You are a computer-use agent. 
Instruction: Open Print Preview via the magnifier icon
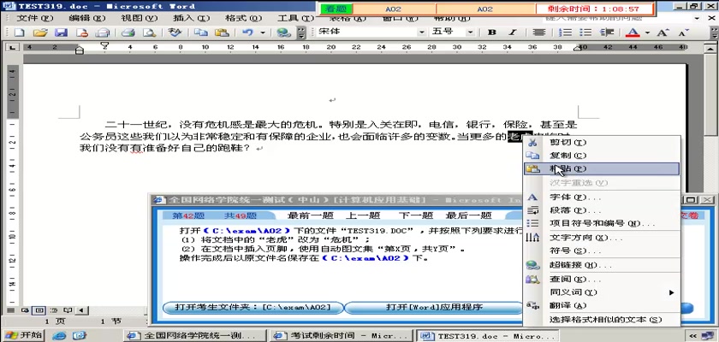150,32
